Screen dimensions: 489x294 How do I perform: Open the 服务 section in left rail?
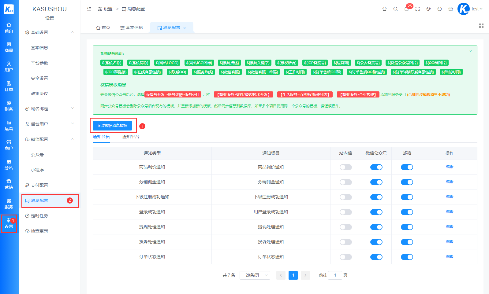pos(9,204)
